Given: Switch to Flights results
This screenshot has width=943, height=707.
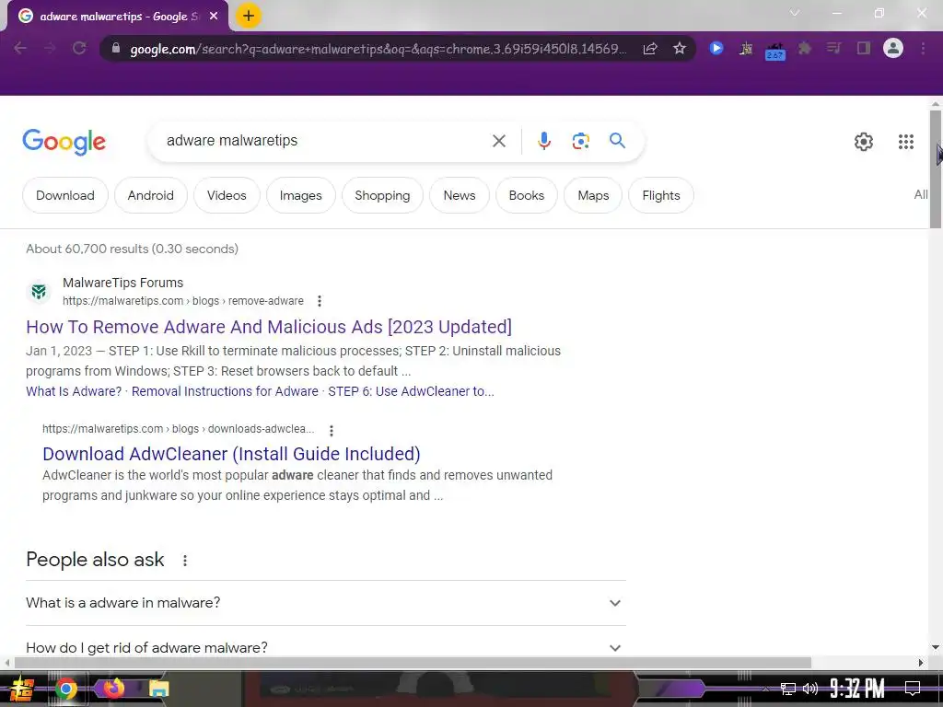Looking at the screenshot, I should click(x=661, y=195).
